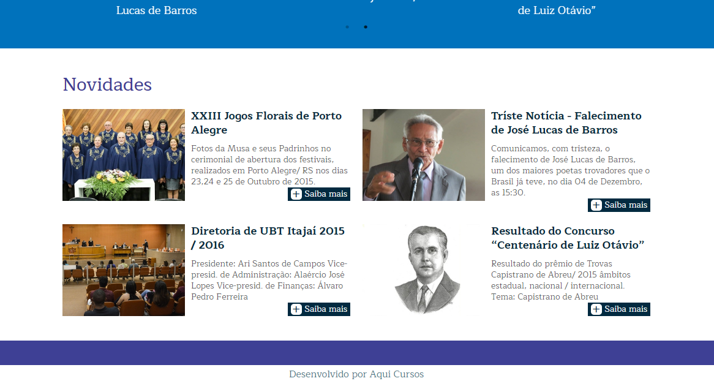The image size is (714, 381).
Task: Select the first carousel pagination dot
Action: tap(347, 27)
